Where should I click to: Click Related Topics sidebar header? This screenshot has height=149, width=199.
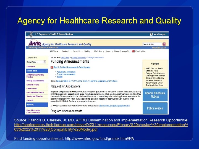coord(37,71)
